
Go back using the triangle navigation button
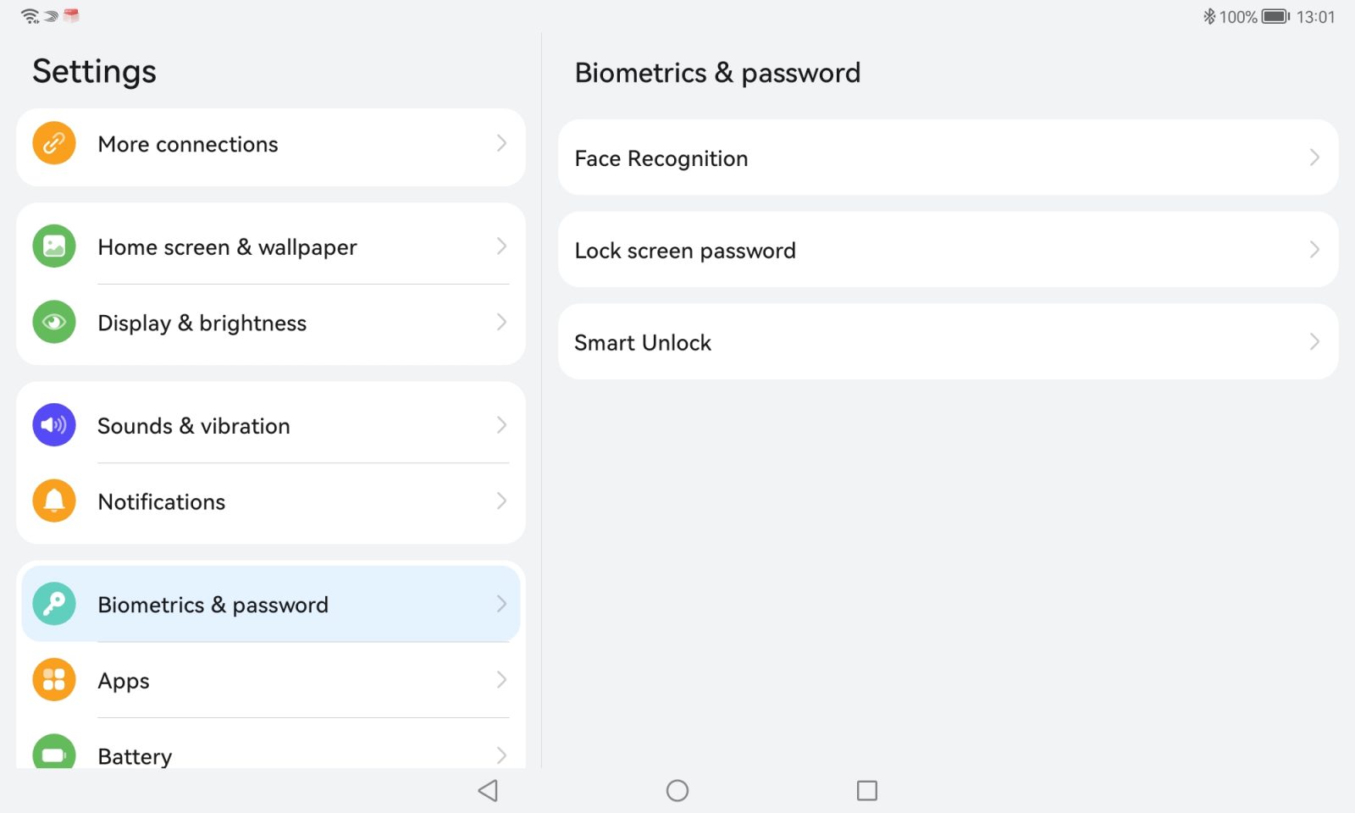pyautogui.click(x=488, y=791)
